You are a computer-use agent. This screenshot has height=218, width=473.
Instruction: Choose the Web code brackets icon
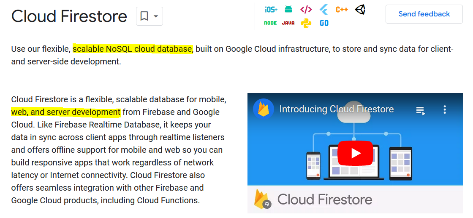click(306, 9)
